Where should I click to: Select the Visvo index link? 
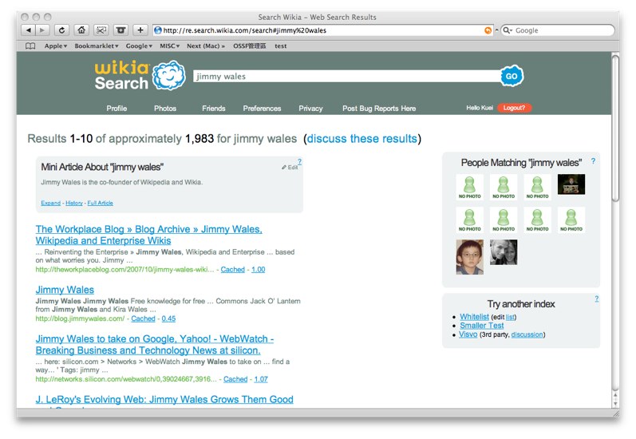468,334
